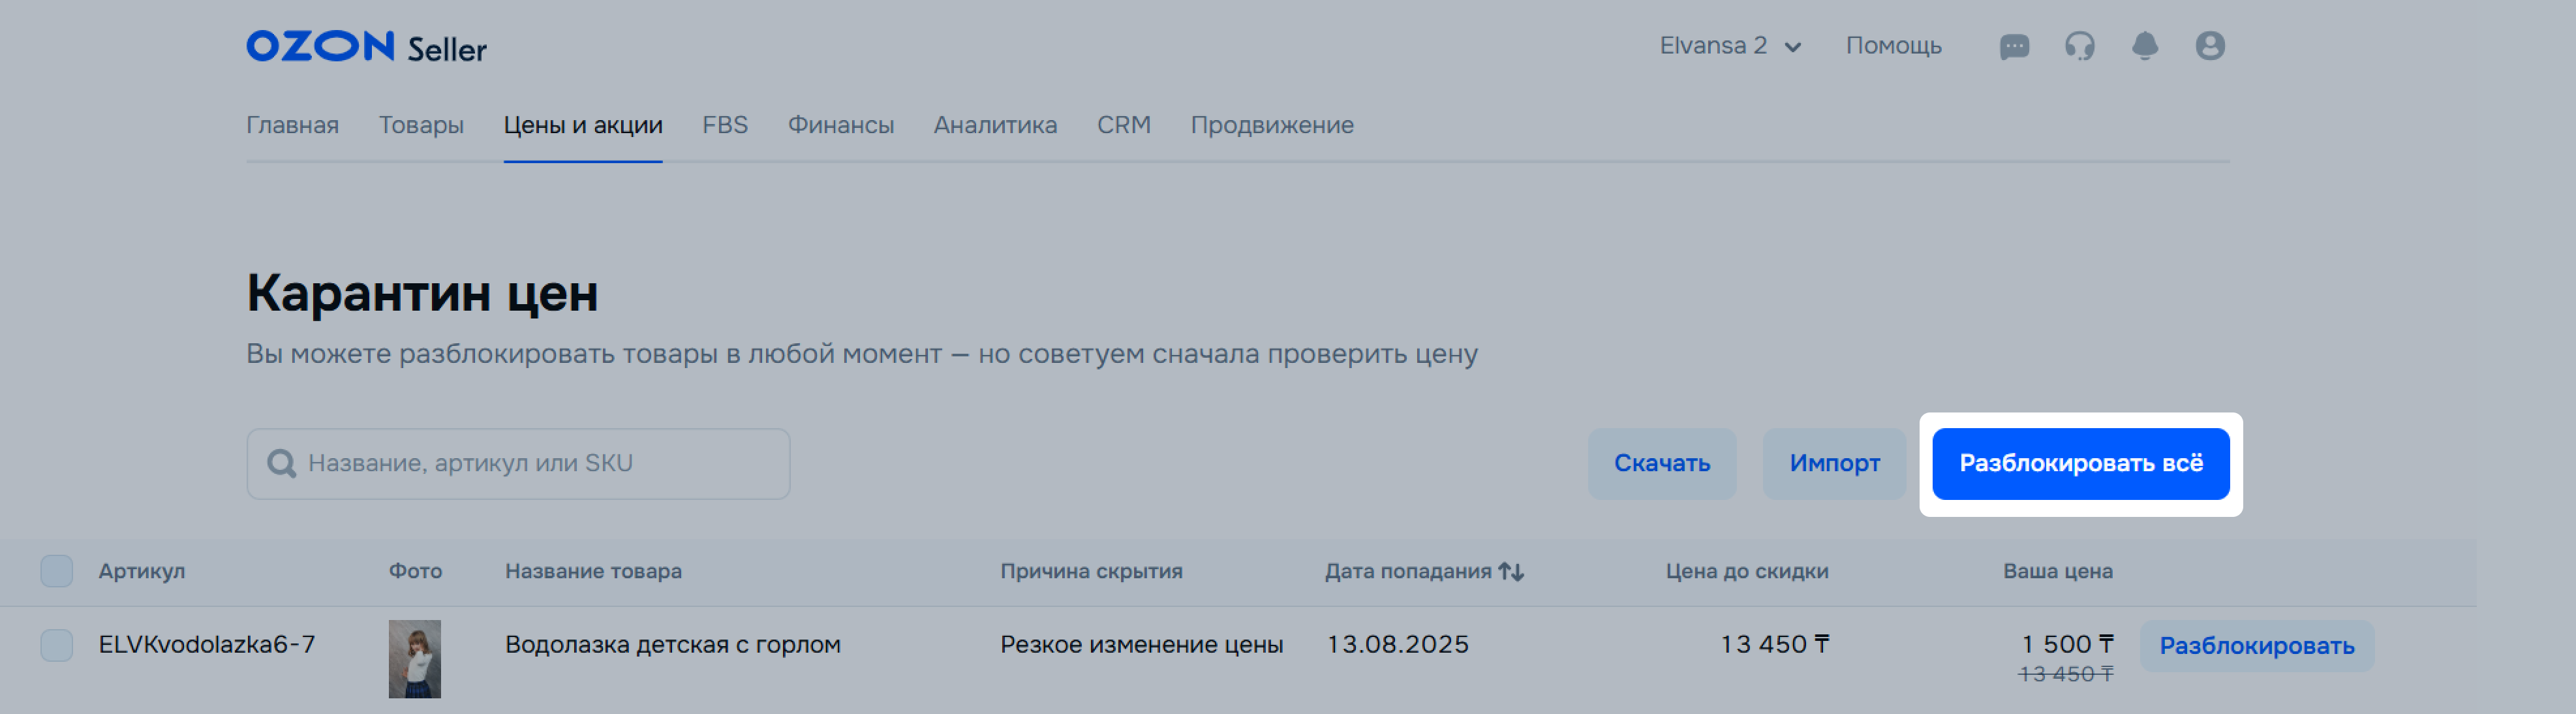The image size is (2576, 714).
Task: Click the OZON Seller logo
Action: [366, 46]
